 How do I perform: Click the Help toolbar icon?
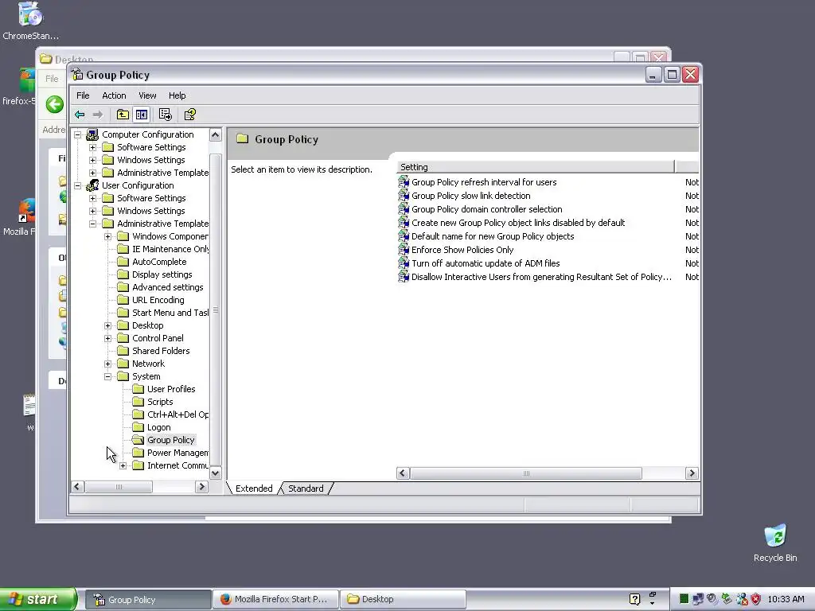coord(189,115)
